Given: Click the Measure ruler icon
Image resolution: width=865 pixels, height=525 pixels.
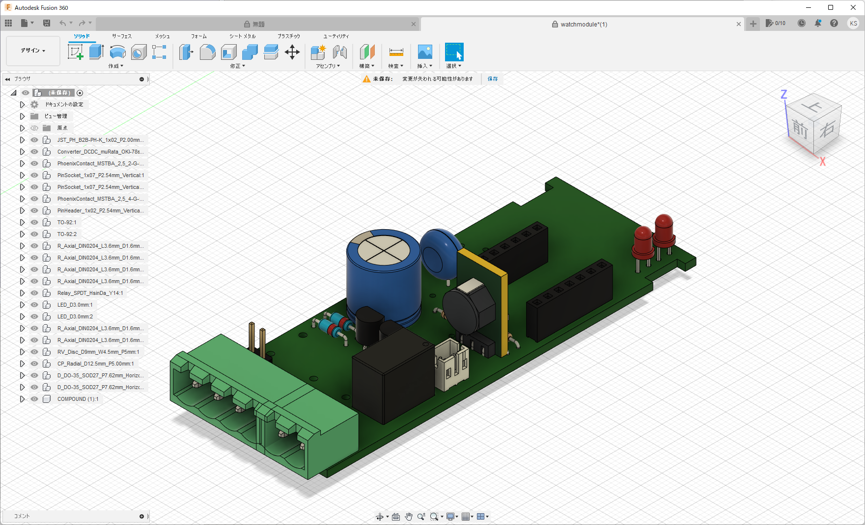Looking at the screenshot, I should tap(396, 52).
